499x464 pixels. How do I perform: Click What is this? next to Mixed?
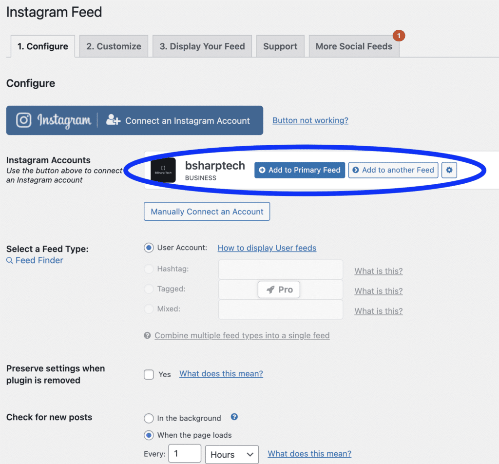[x=378, y=311]
